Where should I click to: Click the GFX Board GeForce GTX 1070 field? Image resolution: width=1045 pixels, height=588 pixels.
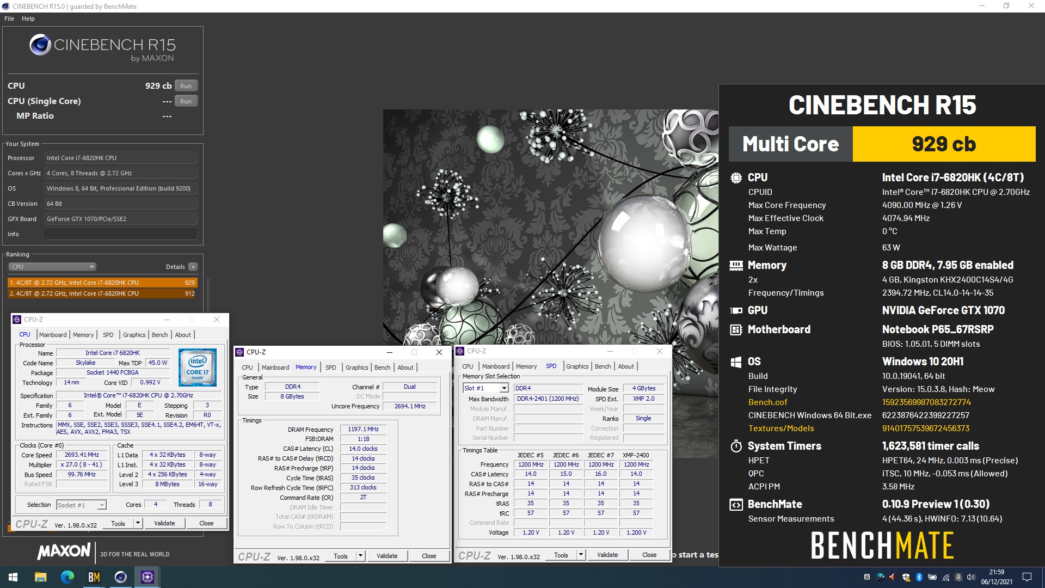click(x=121, y=219)
